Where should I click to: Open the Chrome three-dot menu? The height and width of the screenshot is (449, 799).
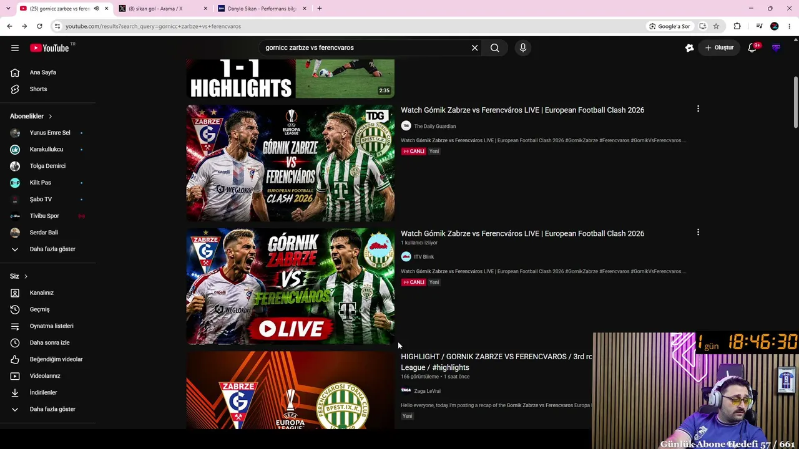(x=790, y=26)
